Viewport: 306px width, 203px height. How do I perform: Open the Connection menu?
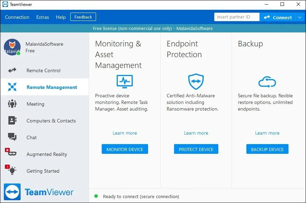17,17
